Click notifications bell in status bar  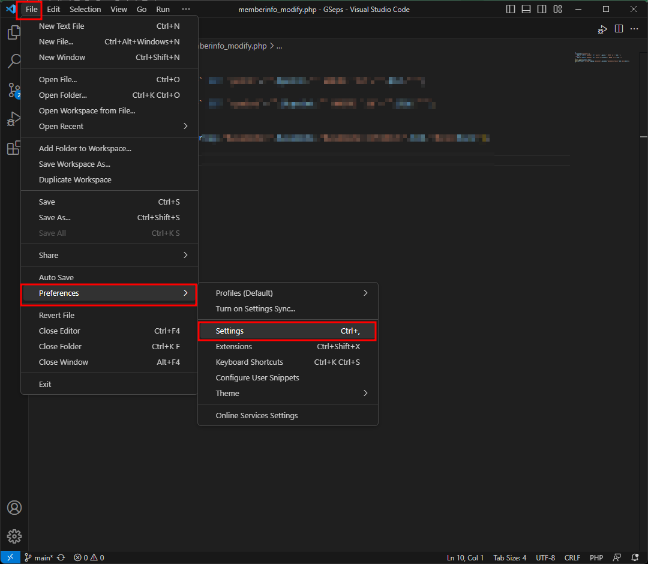click(635, 557)
